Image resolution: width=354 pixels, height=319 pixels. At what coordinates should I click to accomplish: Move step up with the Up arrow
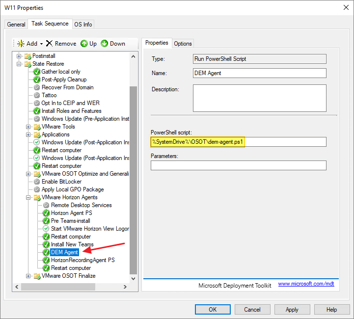tap(84, 44)
